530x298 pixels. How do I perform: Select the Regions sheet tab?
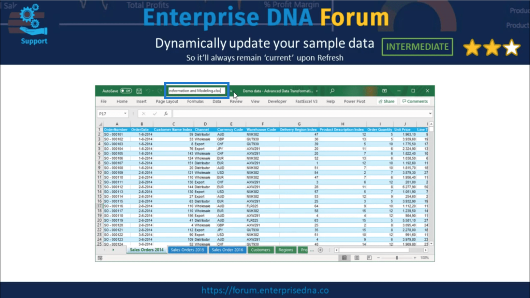(x=286, y=250)
